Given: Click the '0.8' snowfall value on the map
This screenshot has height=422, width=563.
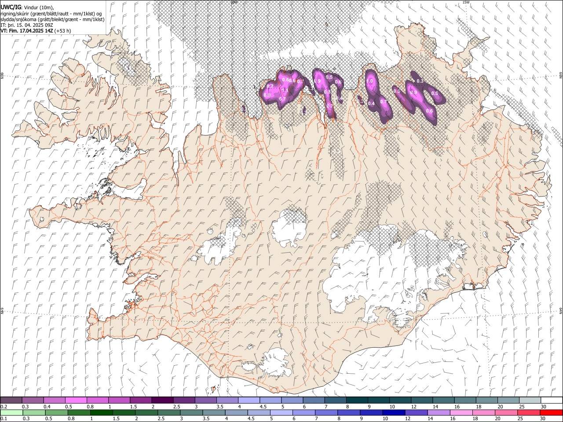Looking at the screenshot, I should (327, 92).
